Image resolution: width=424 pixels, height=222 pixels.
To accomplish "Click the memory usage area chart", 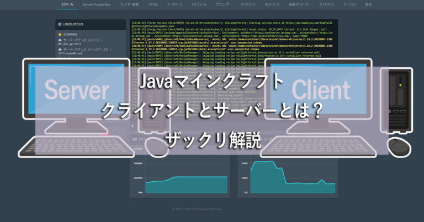I will (186, 185).
